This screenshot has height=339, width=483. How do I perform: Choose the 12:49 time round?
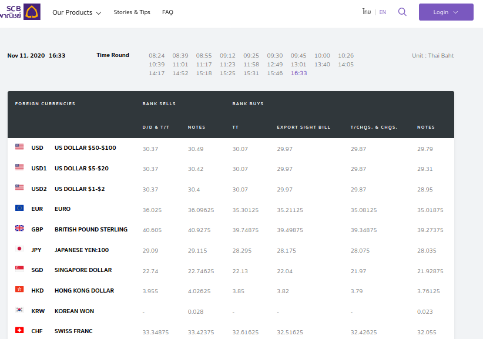click(x=275, y=65)
